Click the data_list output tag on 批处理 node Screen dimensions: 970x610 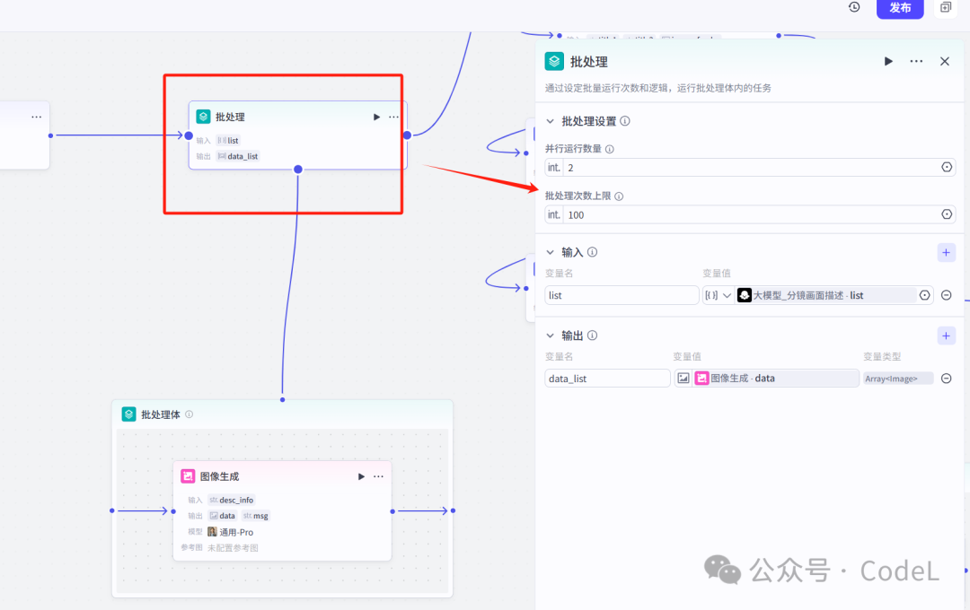tap(237, 156)
